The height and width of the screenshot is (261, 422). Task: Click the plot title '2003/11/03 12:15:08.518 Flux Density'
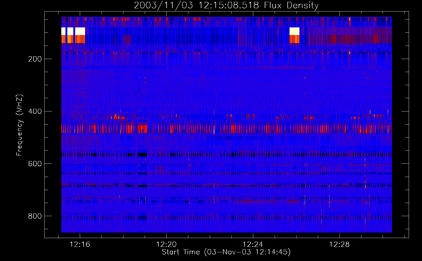[x=226, y=5]
